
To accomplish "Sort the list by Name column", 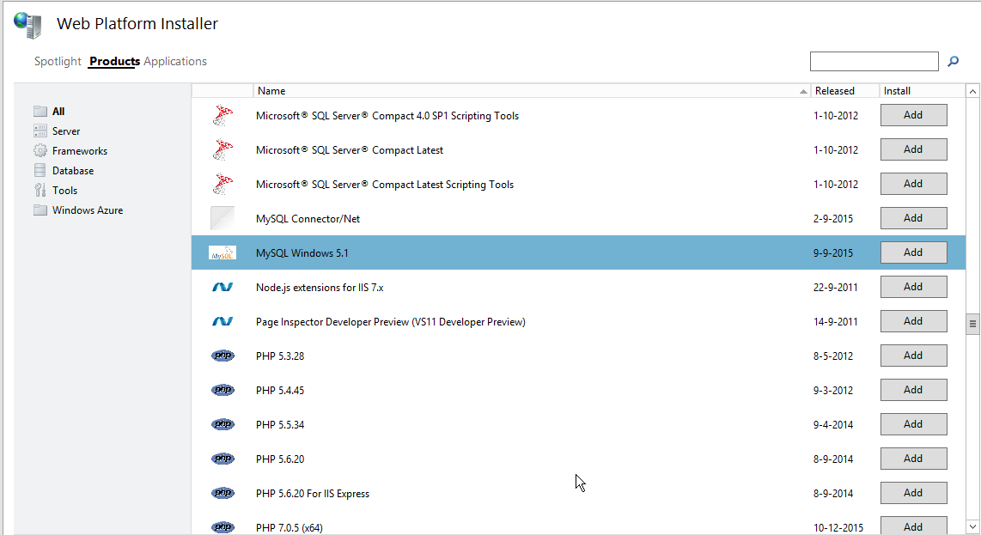I will 532,91.
